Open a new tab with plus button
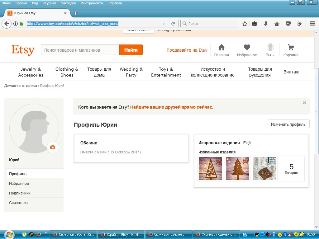 tap(76, 13)
